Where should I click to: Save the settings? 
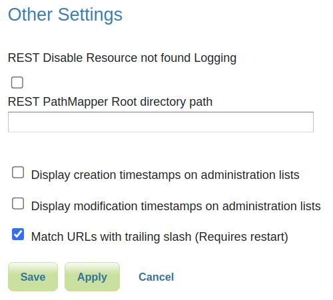pyautogui.click(x=33, y=277)
